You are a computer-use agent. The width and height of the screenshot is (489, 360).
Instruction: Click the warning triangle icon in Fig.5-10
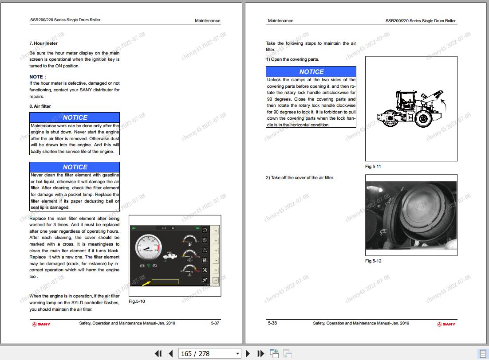205,250
